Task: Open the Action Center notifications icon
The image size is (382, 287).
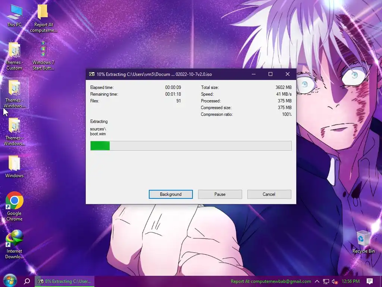Action: tap(370, 281)
